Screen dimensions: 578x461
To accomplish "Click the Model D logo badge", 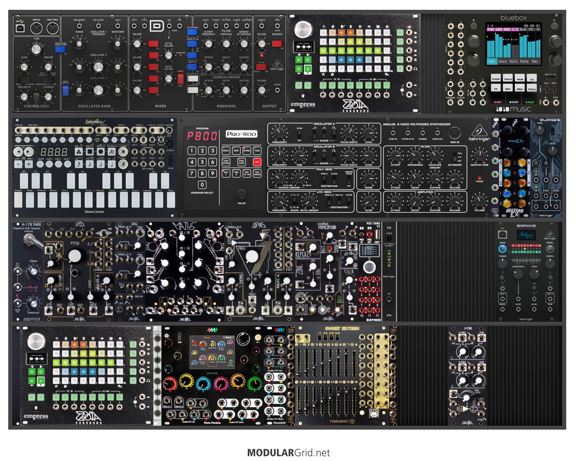I will coord(157,26).
